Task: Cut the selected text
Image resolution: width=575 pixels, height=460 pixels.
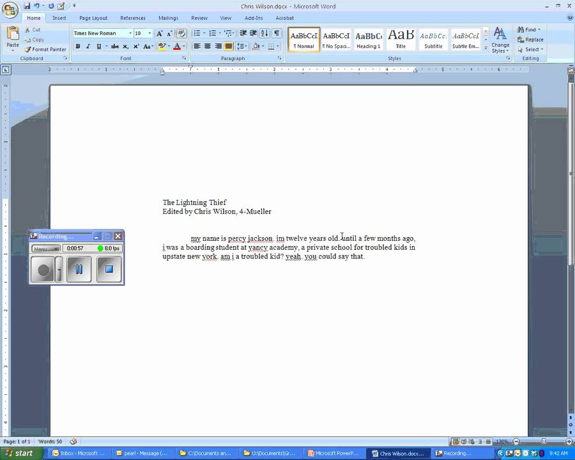Action: coord(33,30)
